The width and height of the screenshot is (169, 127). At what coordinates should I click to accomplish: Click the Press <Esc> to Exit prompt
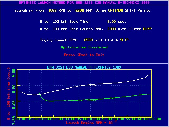click(84, 55)
